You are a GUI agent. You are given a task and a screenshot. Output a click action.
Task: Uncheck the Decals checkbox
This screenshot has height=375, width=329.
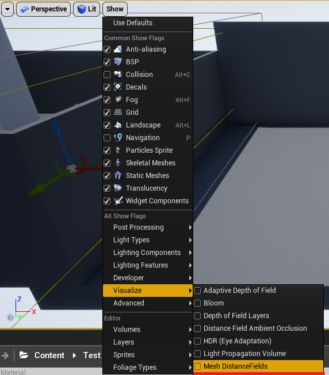pyautogui.click(x=107, y=87)
